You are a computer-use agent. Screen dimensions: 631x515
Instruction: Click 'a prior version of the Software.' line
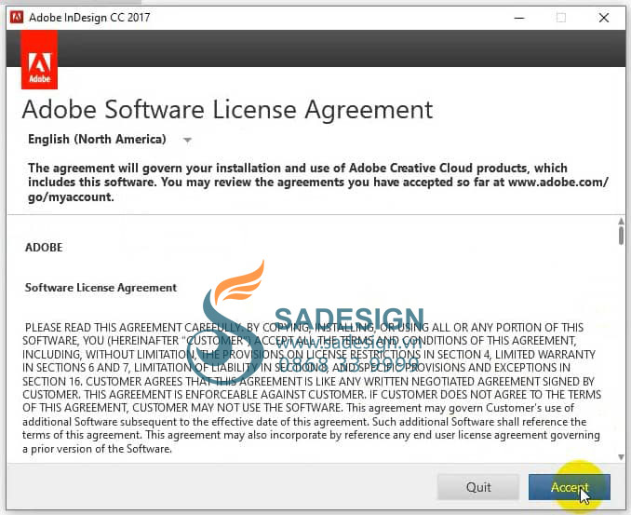tap(97, 449)
